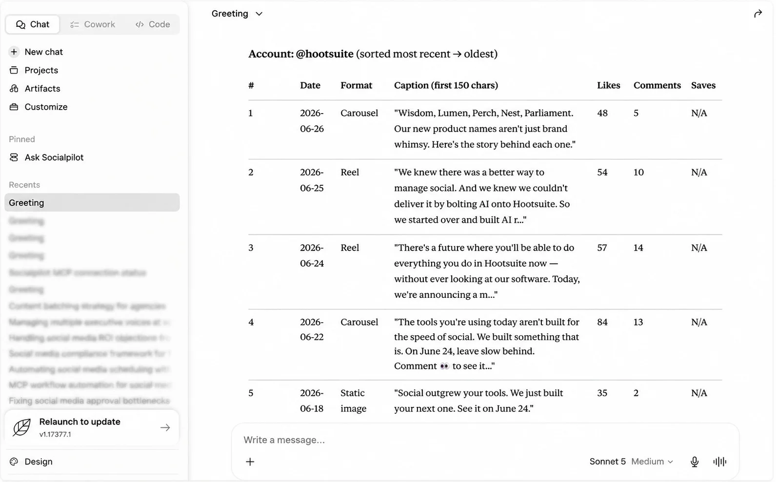Click the Ask Socialpilot connector icon

click(14, 157)
